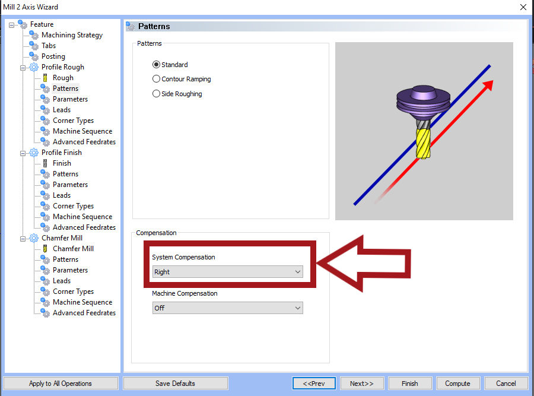Click the Profile Rough Parameters icon

[45, 99]
